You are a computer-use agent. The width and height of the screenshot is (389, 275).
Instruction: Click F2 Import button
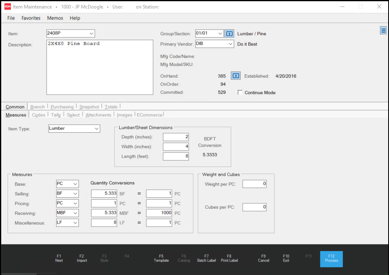point(82,258)
